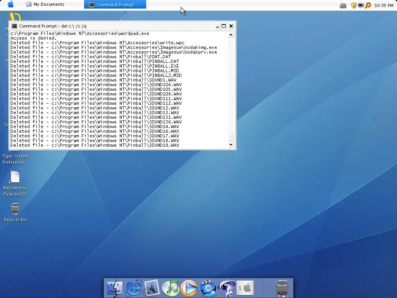Open the orange magnifier search icon
Screen dimensions: 397x298
(368, 5)
